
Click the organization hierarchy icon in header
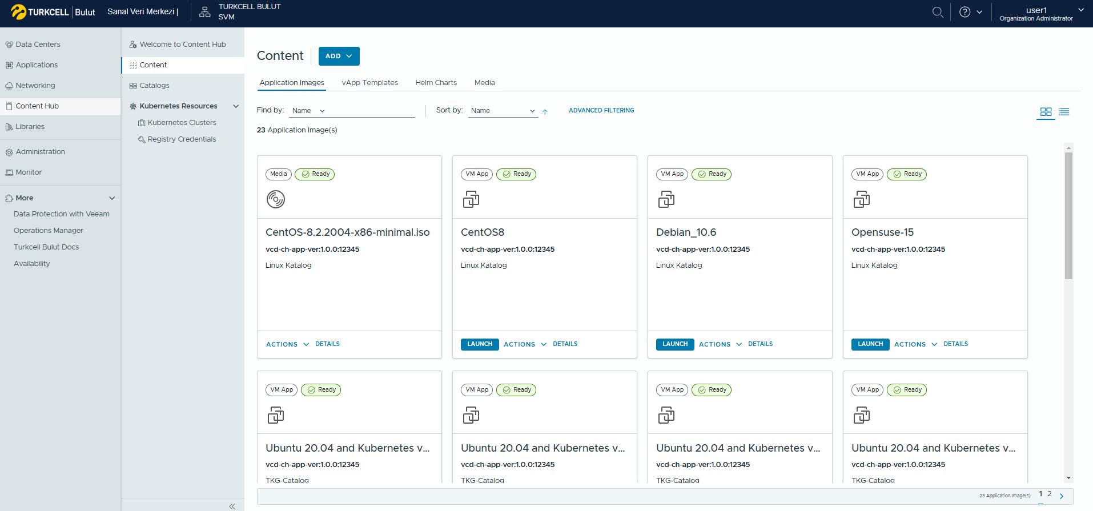pos(204,12)
